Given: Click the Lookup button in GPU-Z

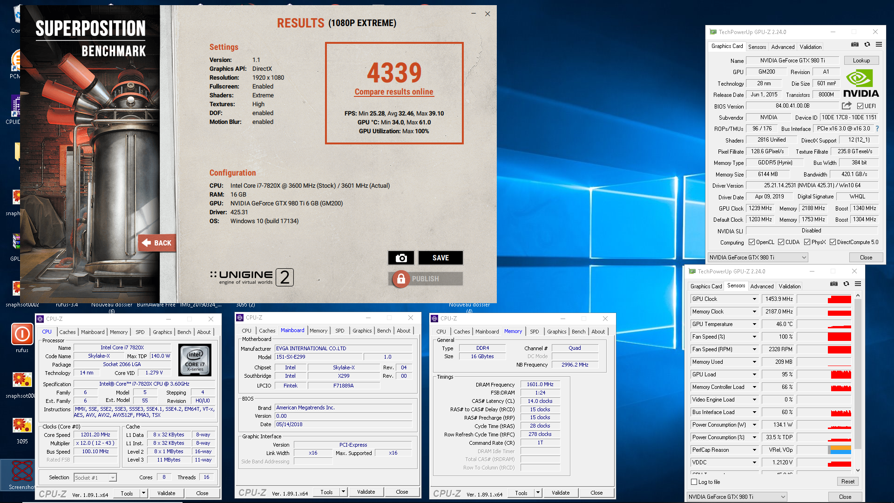Looking at the screenshot, I should click(x=861, y=61).
